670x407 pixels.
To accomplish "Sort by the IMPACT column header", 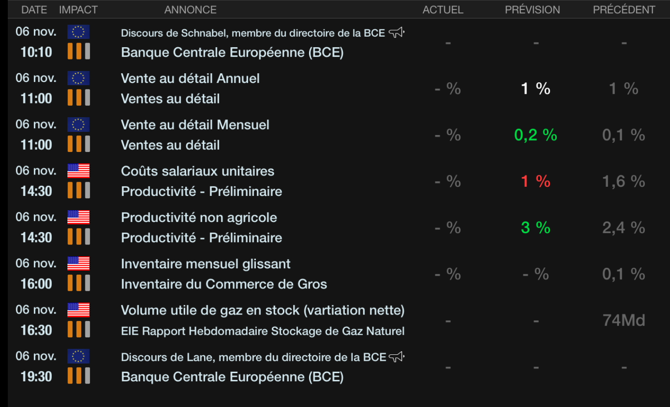I will pos(78,10).
